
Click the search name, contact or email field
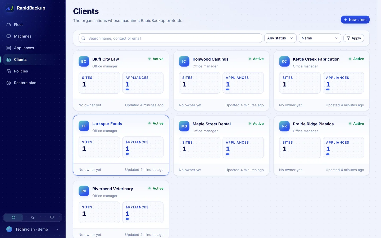tap(170, 38)
